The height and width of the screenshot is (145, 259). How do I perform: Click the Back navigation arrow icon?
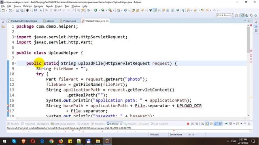coord(207,10)
